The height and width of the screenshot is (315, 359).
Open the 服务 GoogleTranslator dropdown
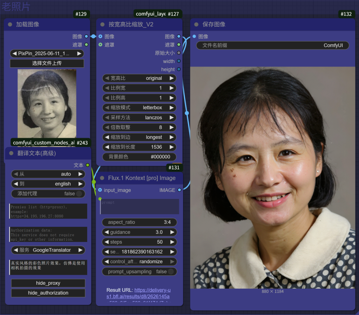click(48, 250)
